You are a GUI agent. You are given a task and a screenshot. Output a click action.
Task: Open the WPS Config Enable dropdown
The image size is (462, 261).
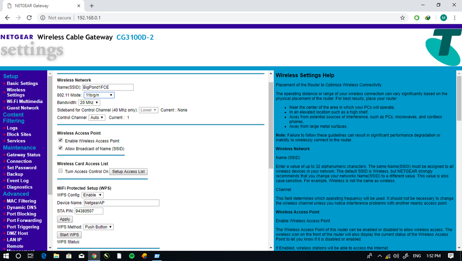coord(93,195)
